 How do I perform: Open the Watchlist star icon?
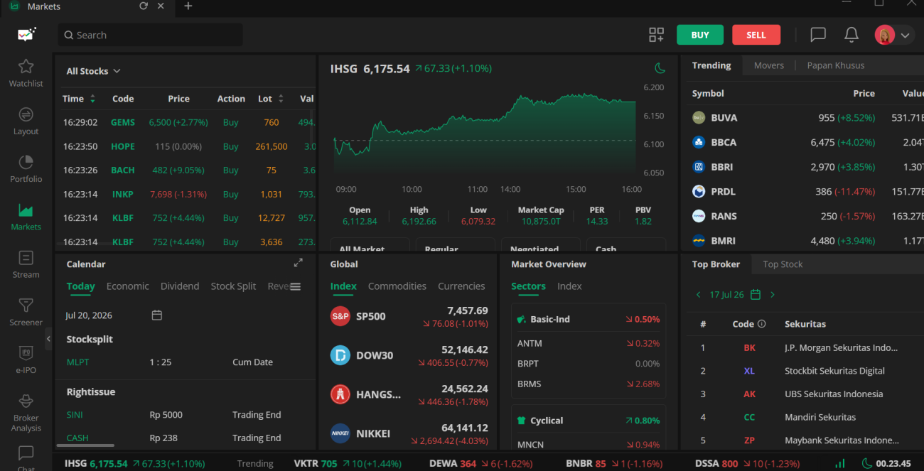26,67
